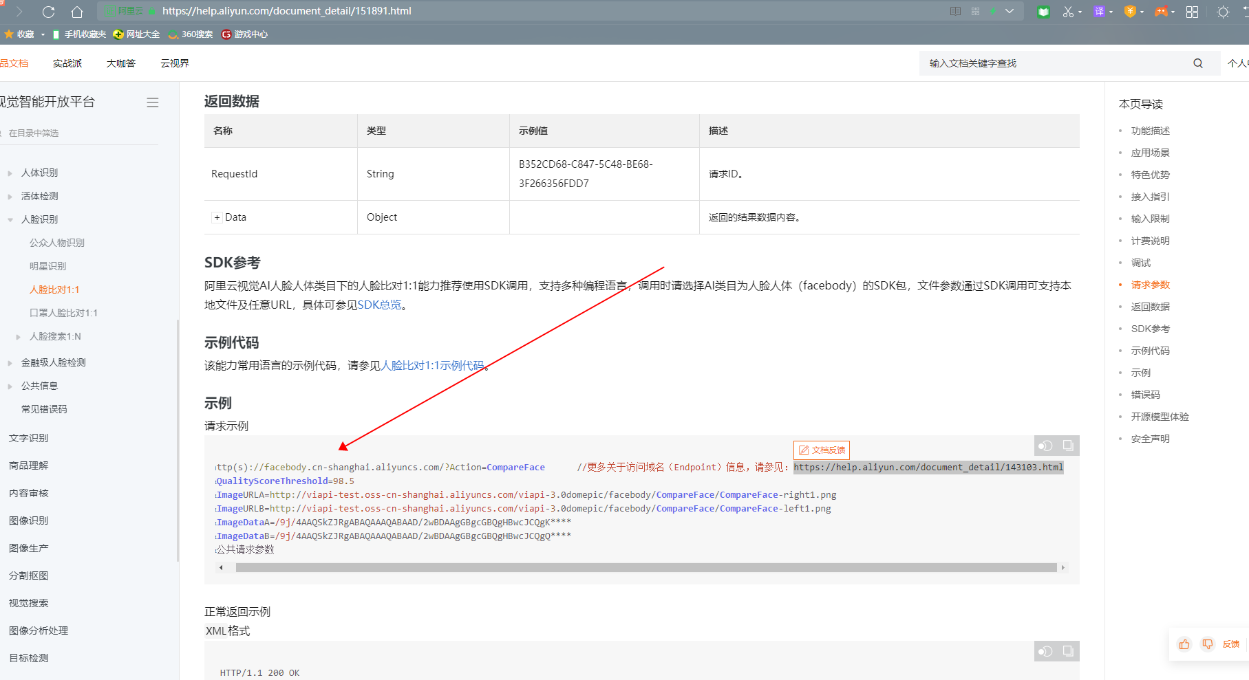This screenshot has width=1249, height=680.
Task: Switch to 大咖答 tab
Action: [121, 63]
